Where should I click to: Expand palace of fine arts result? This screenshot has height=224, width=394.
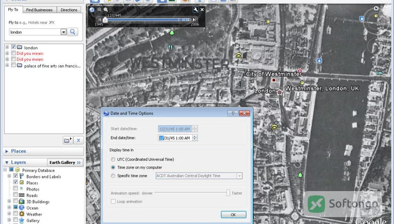click(7, 65)
